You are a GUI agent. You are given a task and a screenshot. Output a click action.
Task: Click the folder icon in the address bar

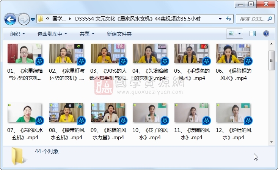41,19
